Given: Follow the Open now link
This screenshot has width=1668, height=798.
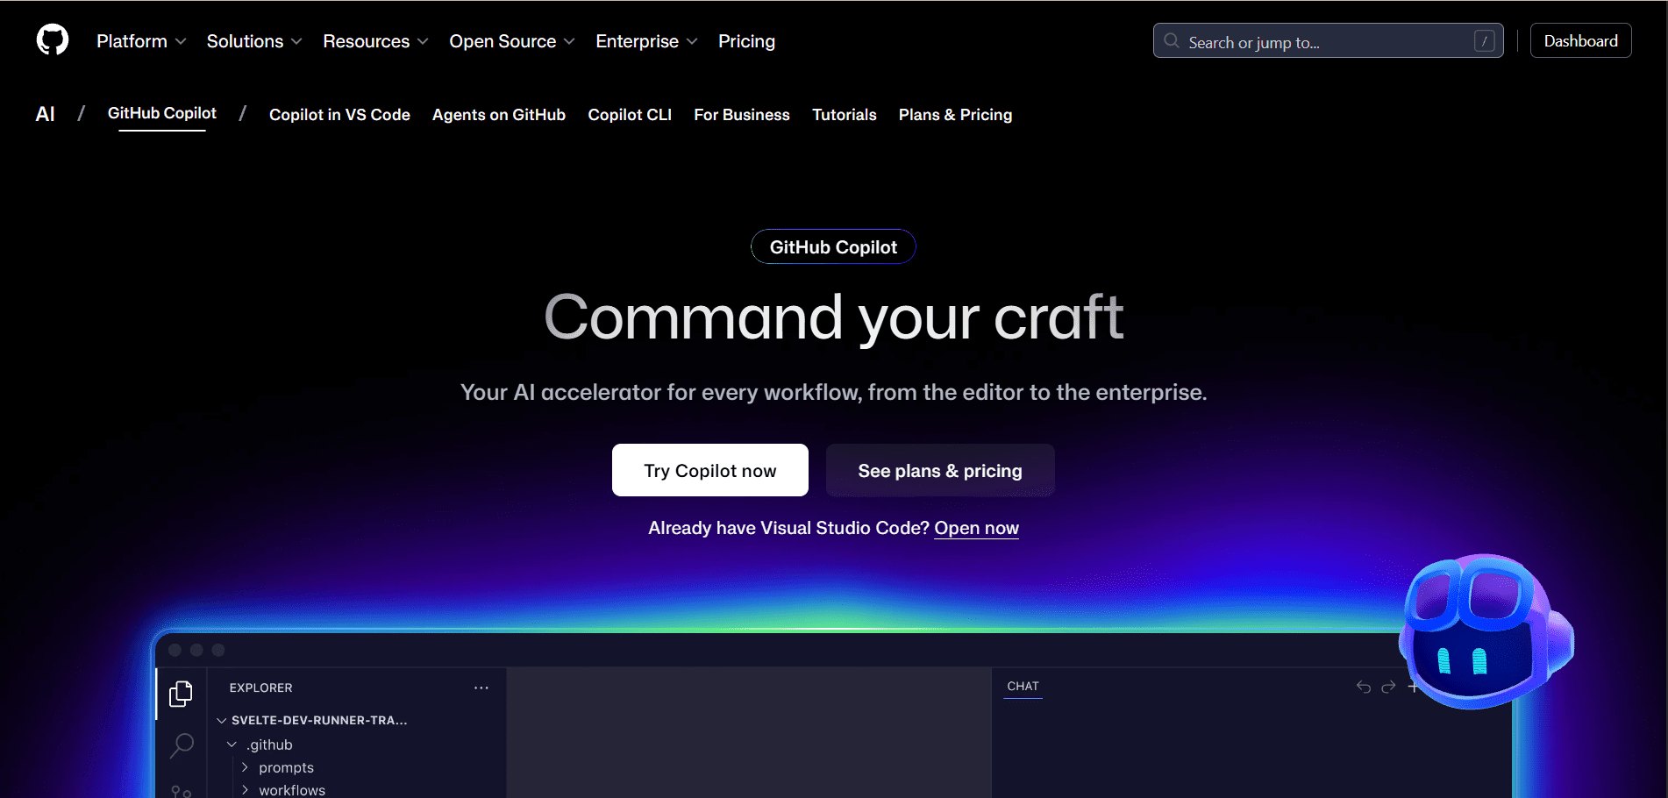Looking at the screenshot, I should point(976,528).
